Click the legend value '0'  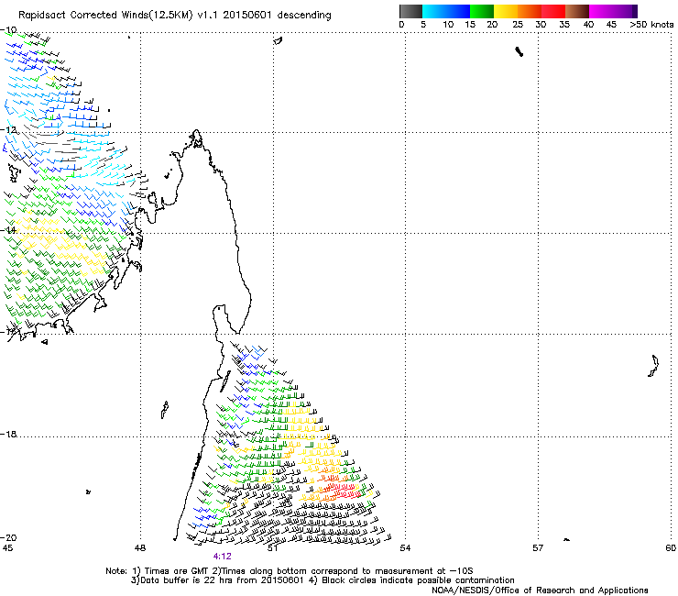(401, 25)
